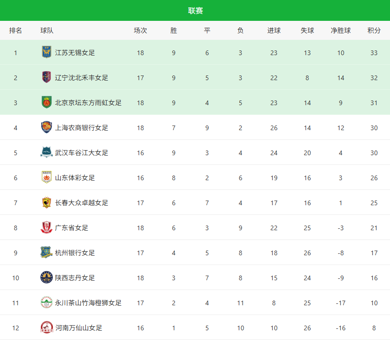Click the 江苏无锡女足 team logo
The image size is (390, 340).
(x=46, y=52)
